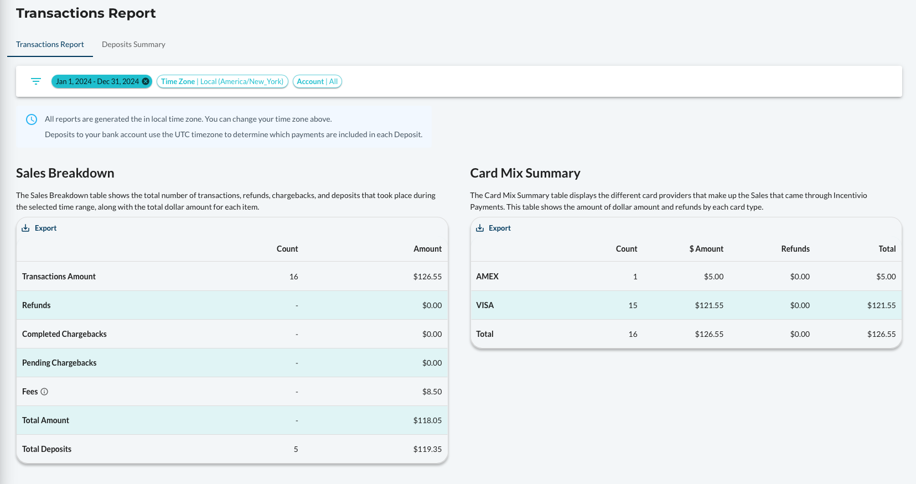Click the Completed Chargebacks $0.00 amount
The image size is (916, 484).
click(432, 334)
